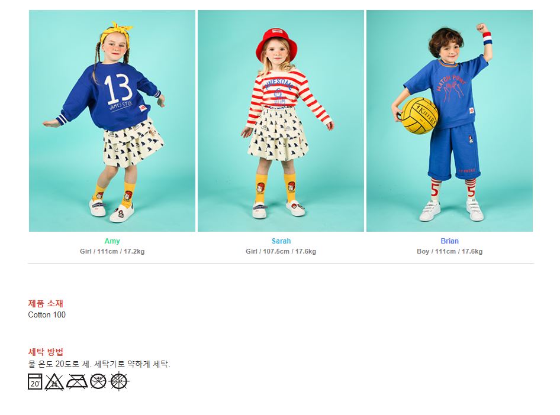The image size is (560, 415).
Task: Open Brian's model photo
Action: 450,121
